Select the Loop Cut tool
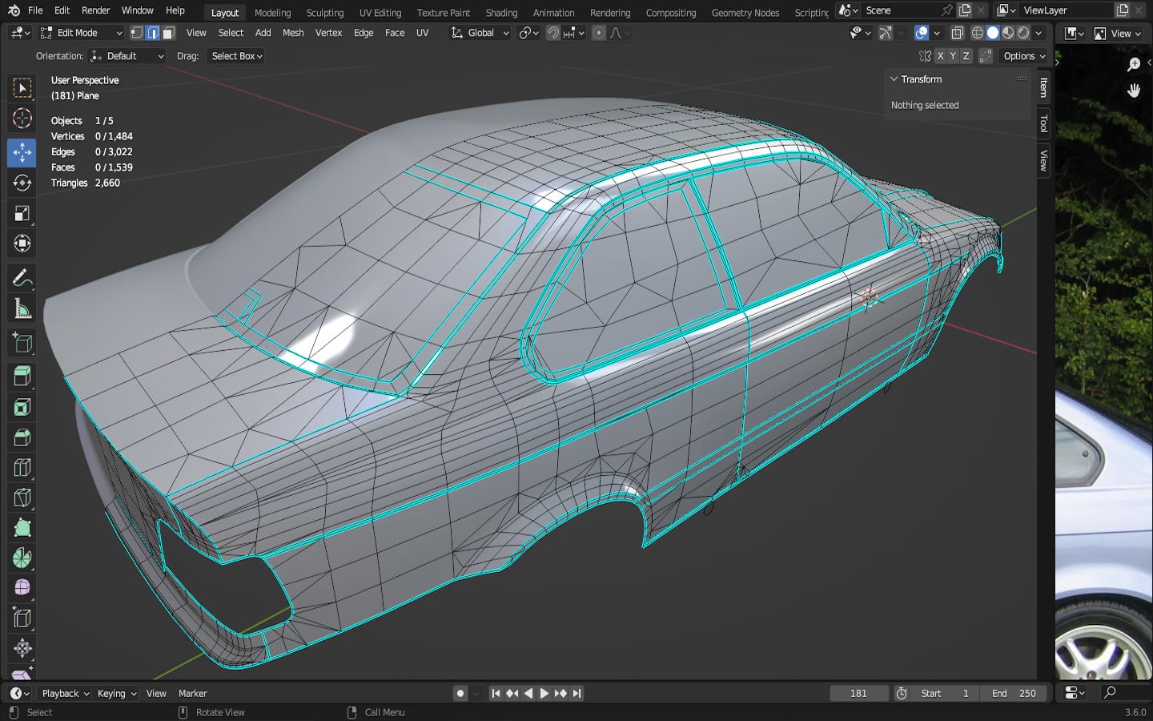This screenshot has width=1153, height=721. (x=22, y=468)
